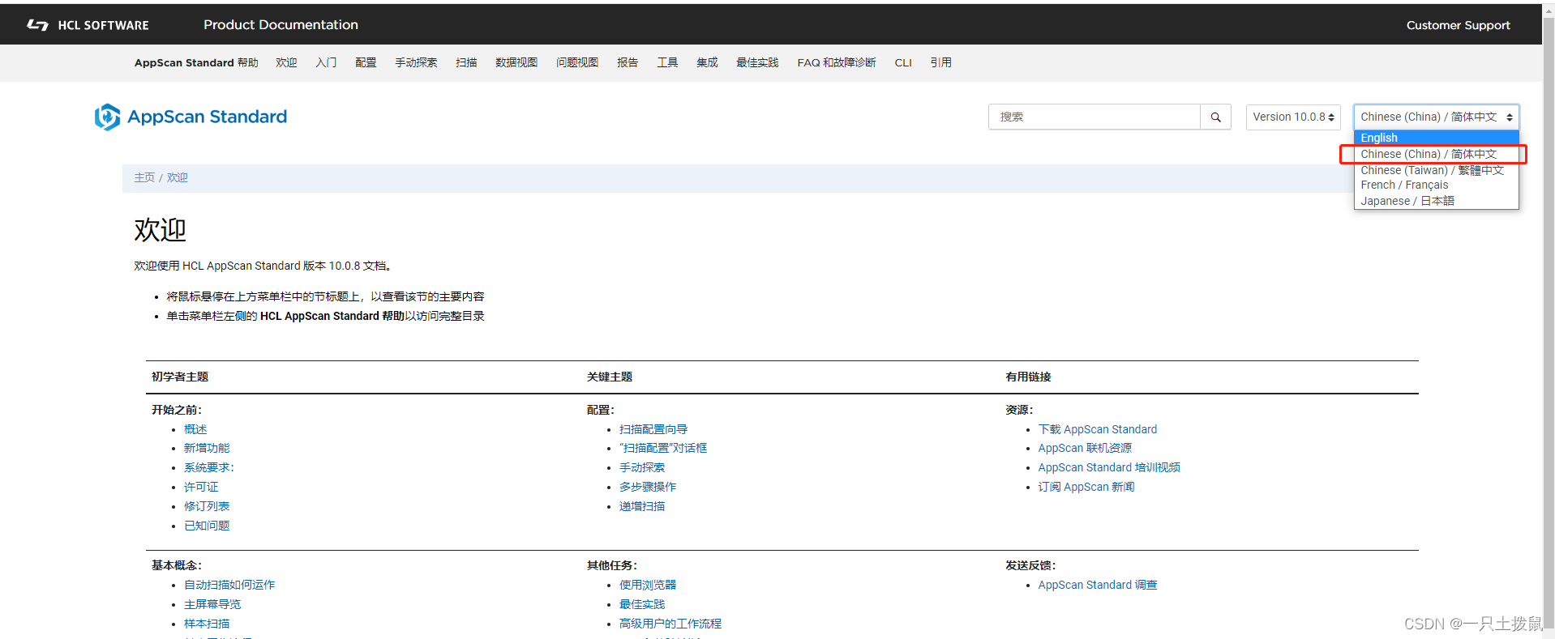
Task: Open the 最佳实践 menu item
Action: [x=757, y=62]
